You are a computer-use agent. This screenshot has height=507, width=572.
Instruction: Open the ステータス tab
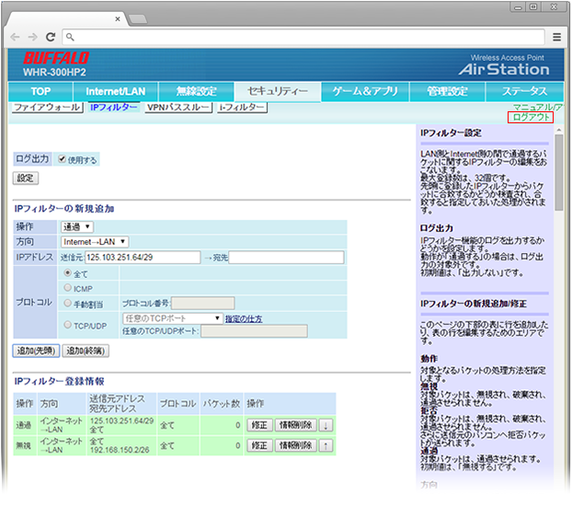(524, 92)
